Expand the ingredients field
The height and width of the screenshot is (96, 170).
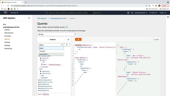pyautogui.click(x=41, y=71)
